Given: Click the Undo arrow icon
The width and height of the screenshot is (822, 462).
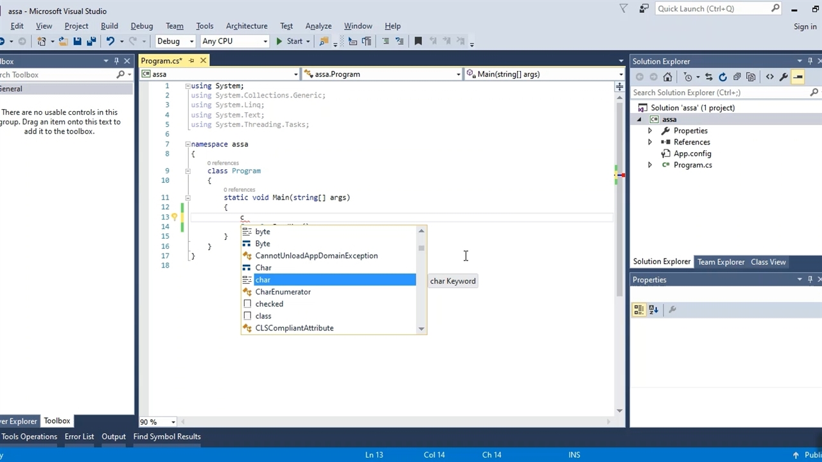Looking at the screenshot, I should 110,41.
